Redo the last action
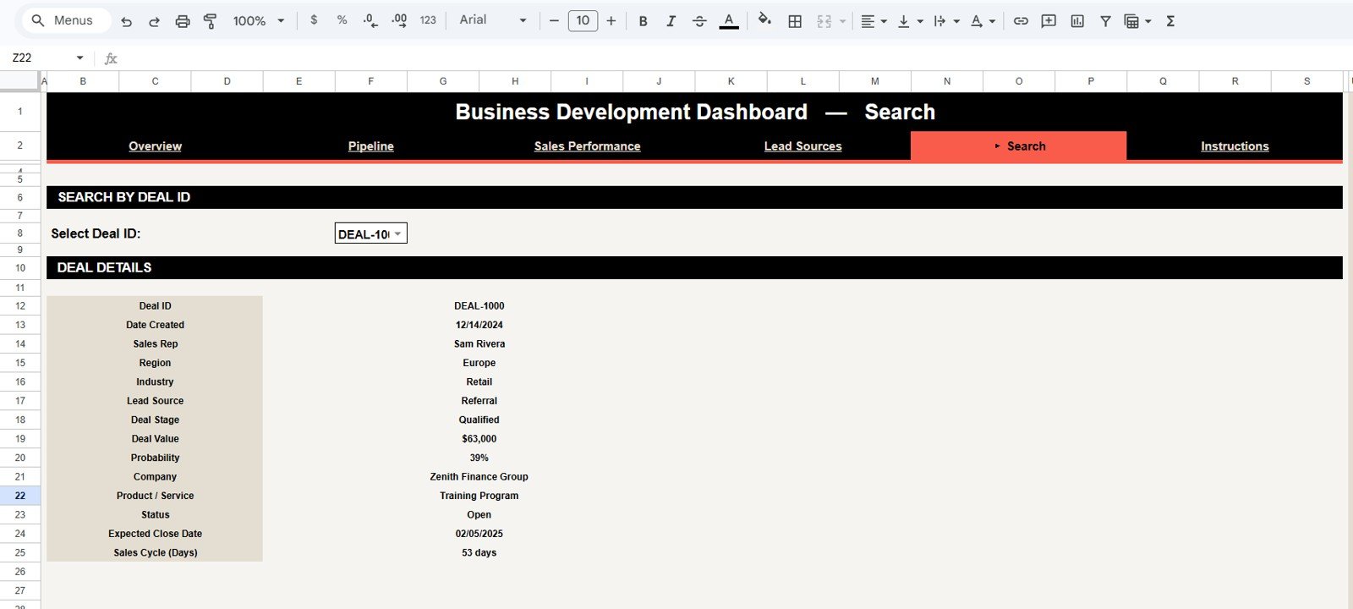The image size is (1353, 609). pos(154,21)
